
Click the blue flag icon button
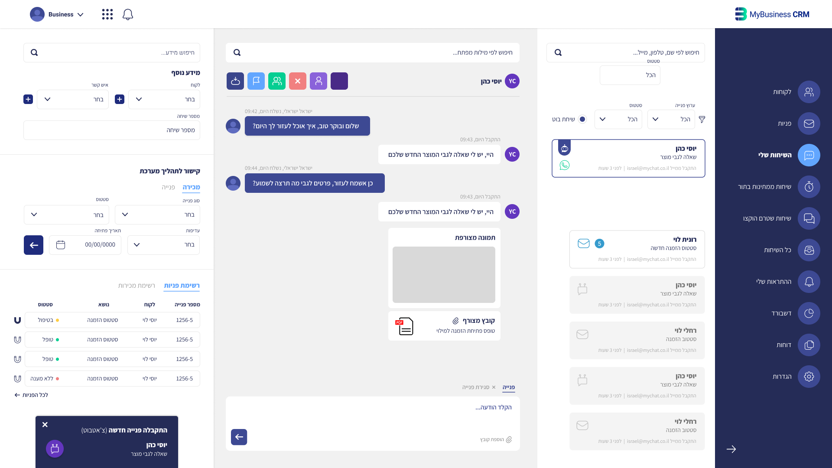[256, 81]
